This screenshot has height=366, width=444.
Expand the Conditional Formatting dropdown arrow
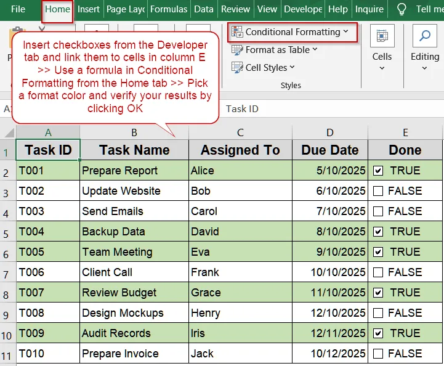pos(345,31)
